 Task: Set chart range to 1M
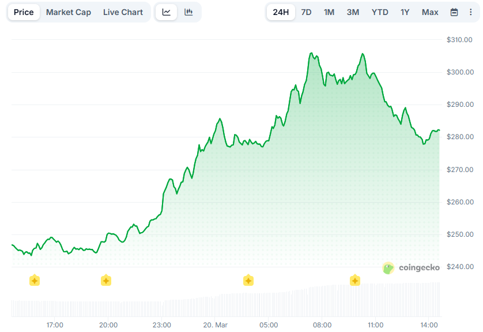click(x=329, y=12)
